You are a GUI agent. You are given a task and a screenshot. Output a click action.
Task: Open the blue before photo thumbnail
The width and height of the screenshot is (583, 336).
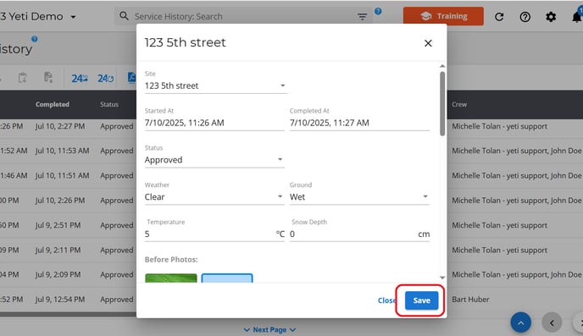point(227,278)
